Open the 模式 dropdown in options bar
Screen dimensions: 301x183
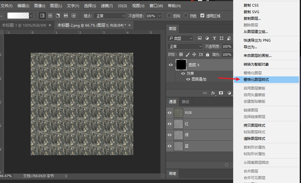110,16
